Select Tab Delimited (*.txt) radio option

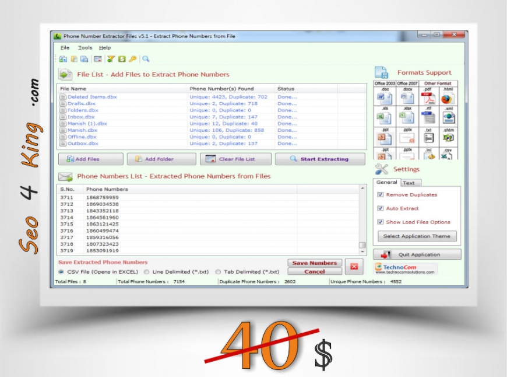(218, 272)
